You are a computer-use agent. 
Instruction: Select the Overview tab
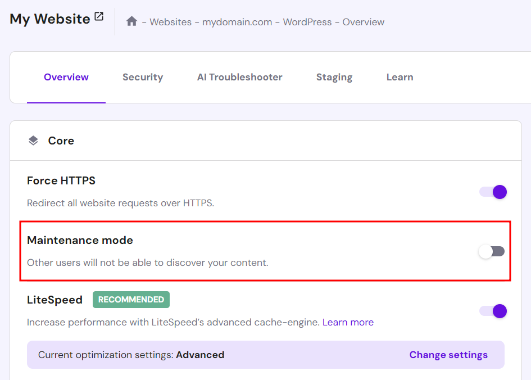66,77
